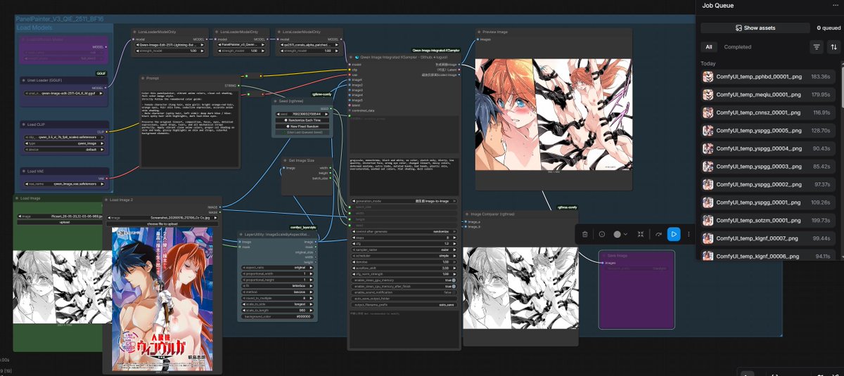Viewport: 844px width, 376px height.
Task: Click the collapse/resize arrows icon in selection toolbar
Action: tap(641, 234)
